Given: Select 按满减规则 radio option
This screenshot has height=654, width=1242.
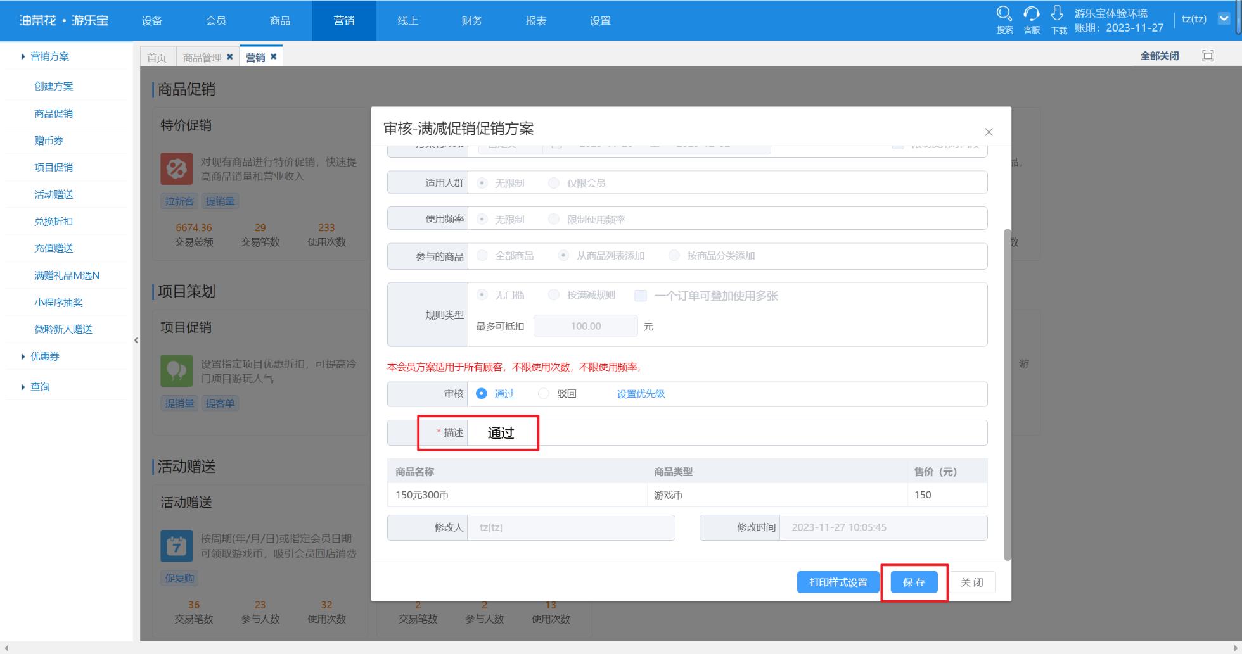Looking at the screenshot, I should coord(554,294).
